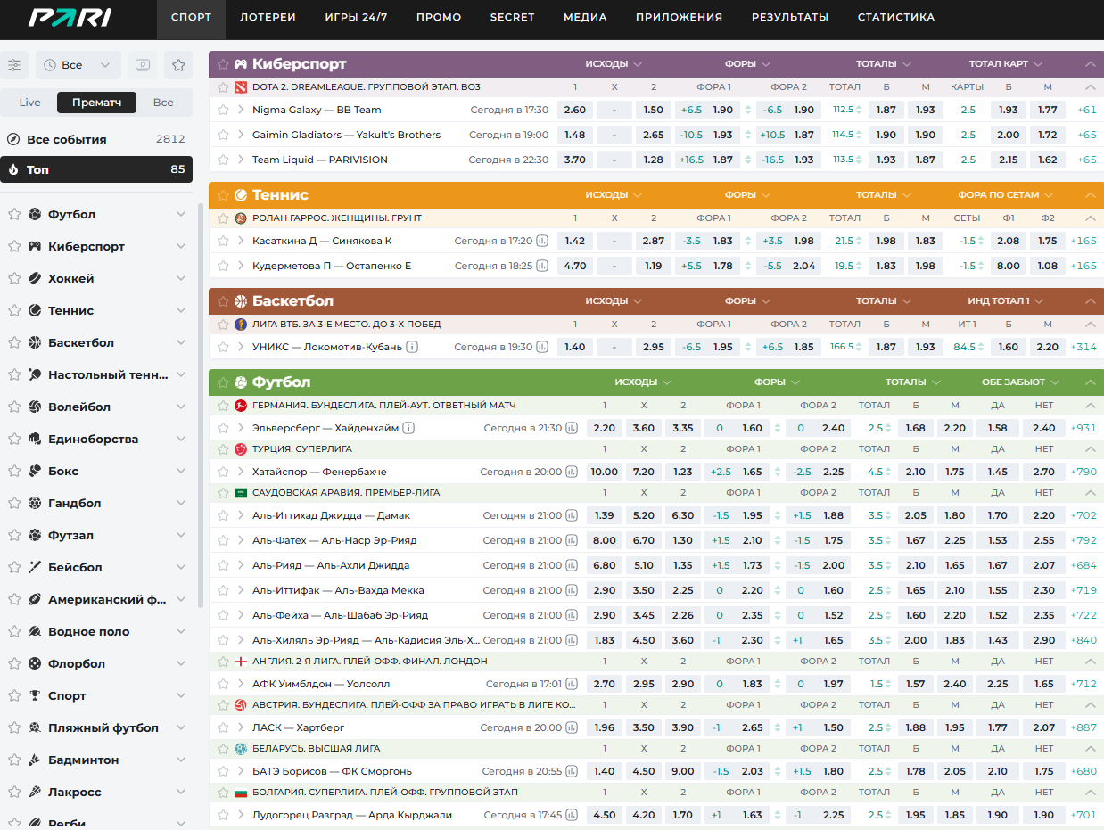Expand the Хоккей sidebar chevron

[181, 278]
